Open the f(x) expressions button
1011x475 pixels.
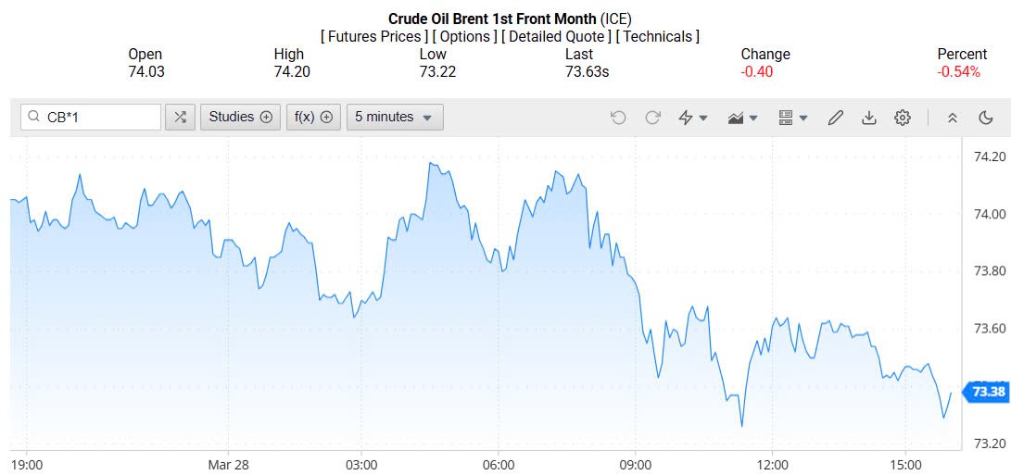(x=313, y=117)
